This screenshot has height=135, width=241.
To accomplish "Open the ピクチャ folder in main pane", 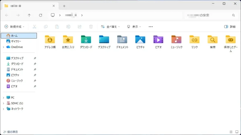I will click(140, 42).
